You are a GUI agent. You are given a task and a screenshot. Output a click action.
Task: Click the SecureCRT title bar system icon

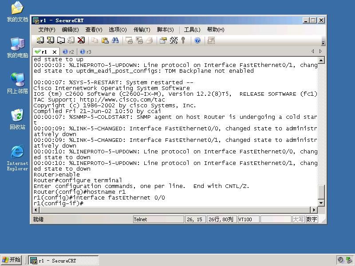click(36, 20)
